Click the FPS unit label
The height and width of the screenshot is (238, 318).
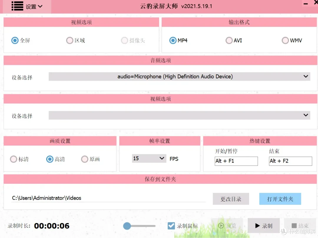(174, 159)
